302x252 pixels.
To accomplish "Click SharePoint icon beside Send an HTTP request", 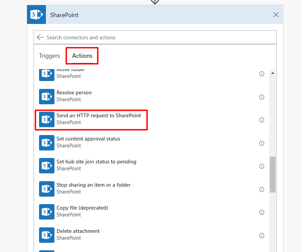I will tap(47, 120).
